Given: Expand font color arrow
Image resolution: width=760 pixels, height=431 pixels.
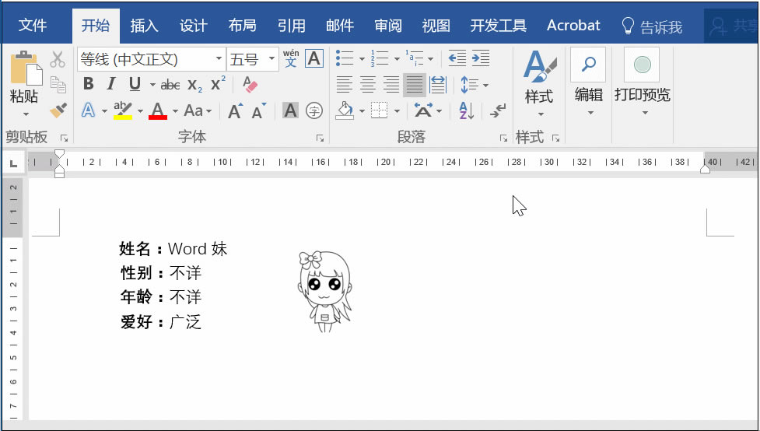Looking at the screenshot, I should tap(174, 111).
